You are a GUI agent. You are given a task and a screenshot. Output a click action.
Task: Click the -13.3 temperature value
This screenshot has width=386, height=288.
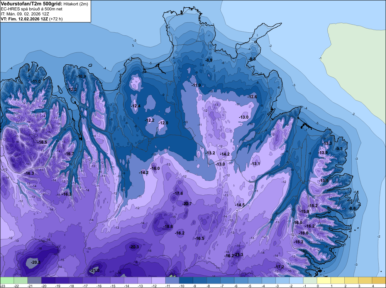pos(327,143)
